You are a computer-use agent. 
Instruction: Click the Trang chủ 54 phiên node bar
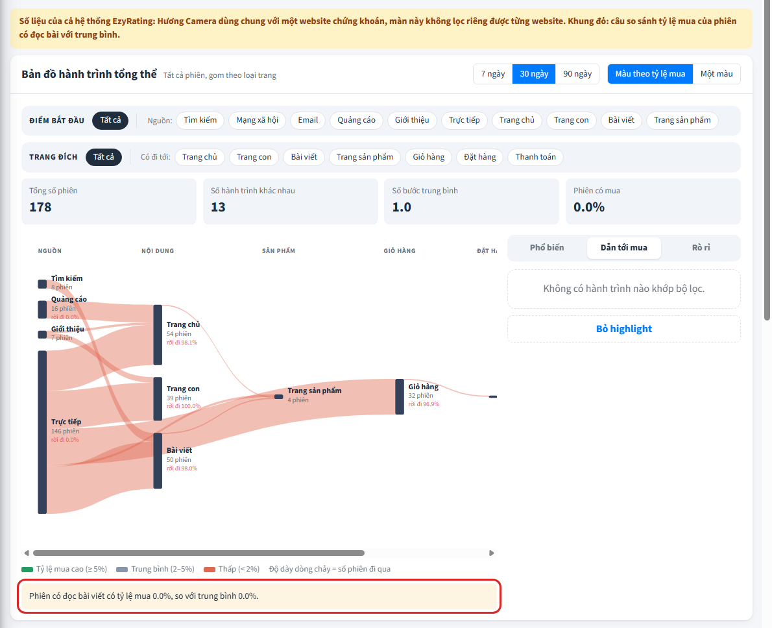point(158,335)
